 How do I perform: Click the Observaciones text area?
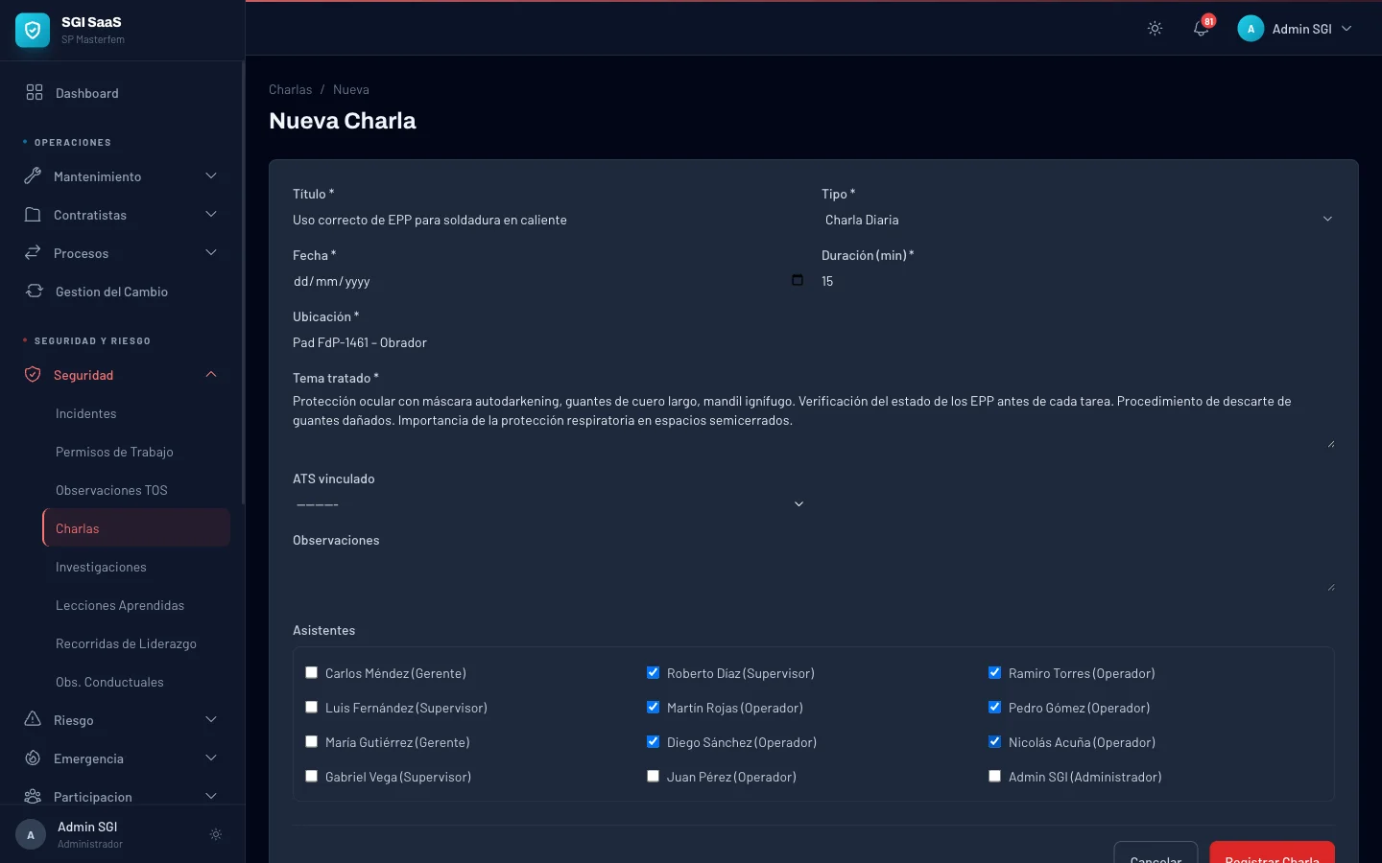[x=812, y=572]
